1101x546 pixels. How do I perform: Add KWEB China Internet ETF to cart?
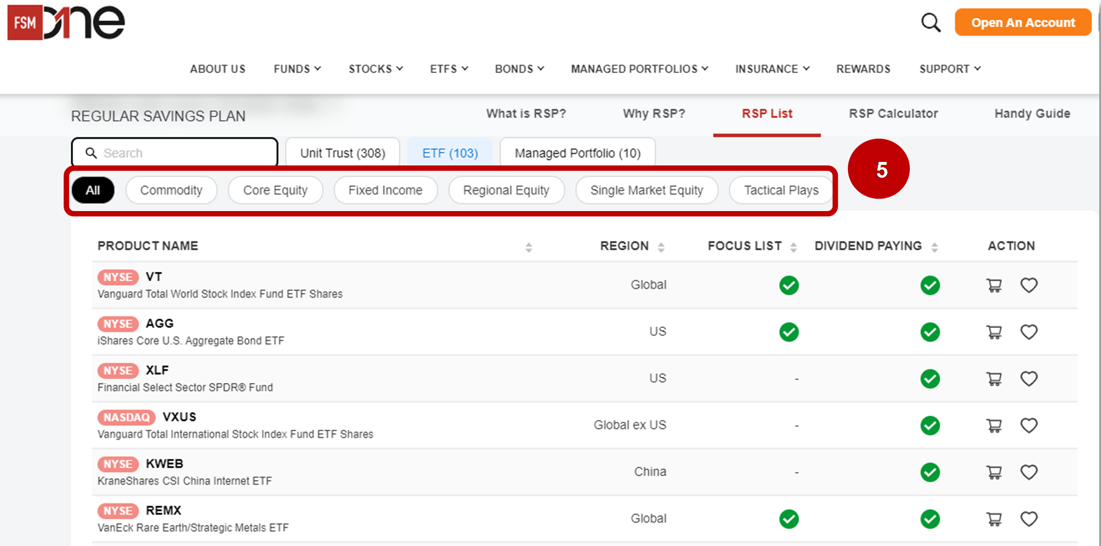click(x=995, y=472)
